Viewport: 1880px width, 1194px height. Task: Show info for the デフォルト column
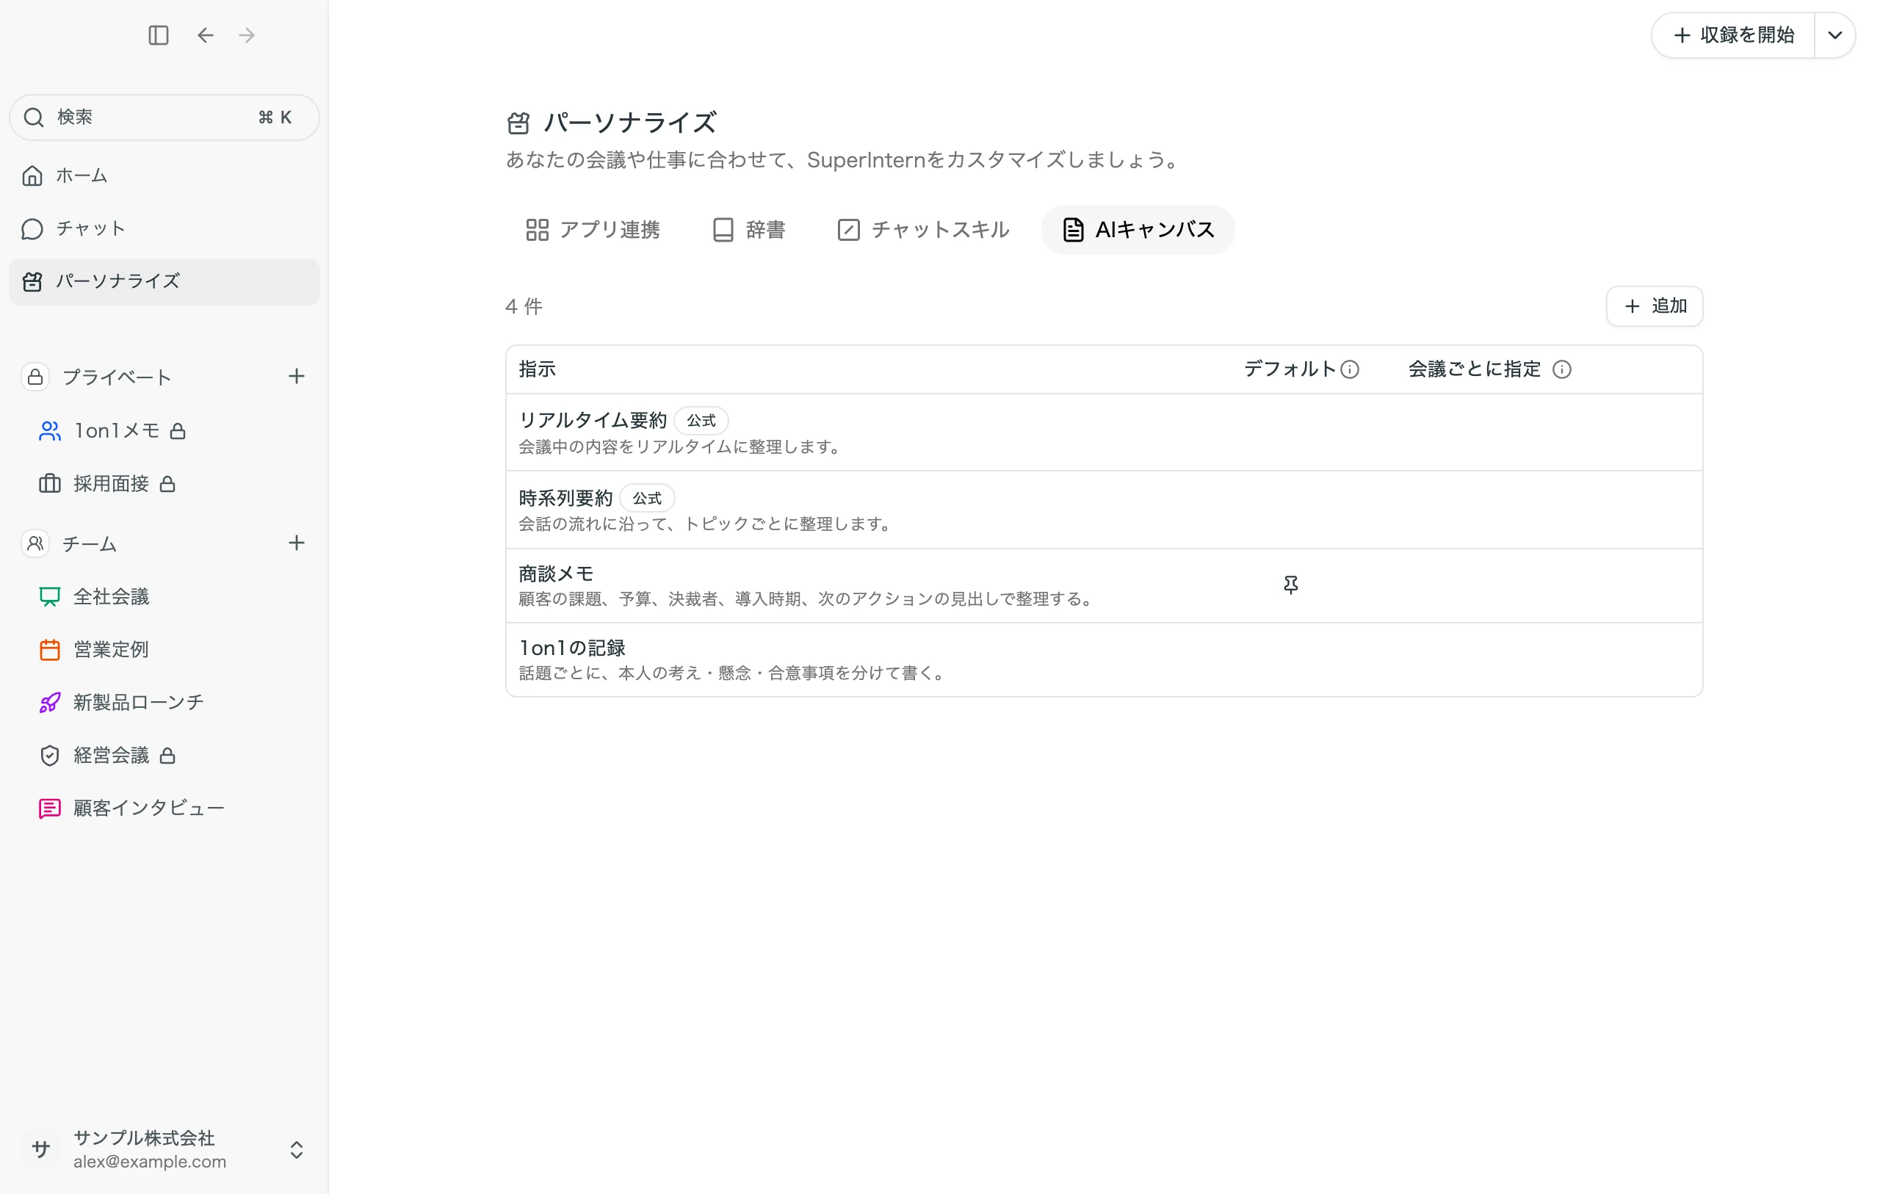click(x=1350, y=369)
